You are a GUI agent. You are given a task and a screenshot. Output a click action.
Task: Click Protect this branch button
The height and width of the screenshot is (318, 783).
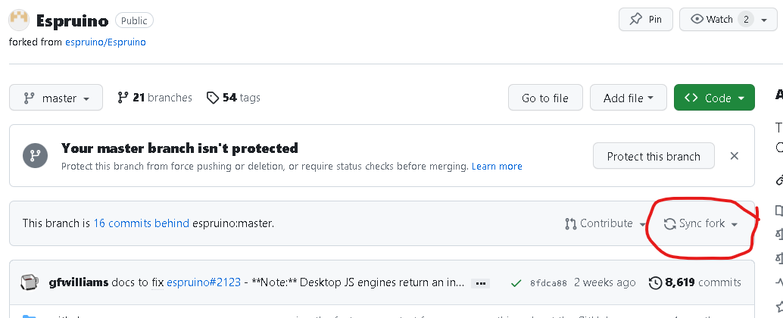(654, 156)
